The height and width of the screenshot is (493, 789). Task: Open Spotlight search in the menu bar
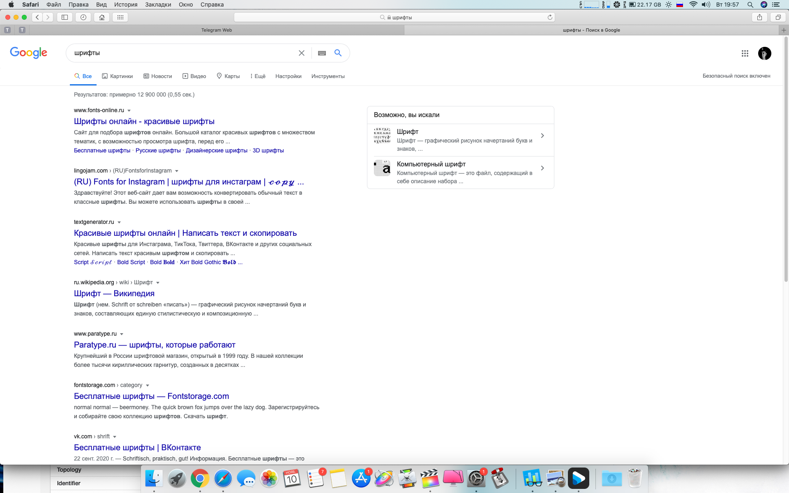750,5
